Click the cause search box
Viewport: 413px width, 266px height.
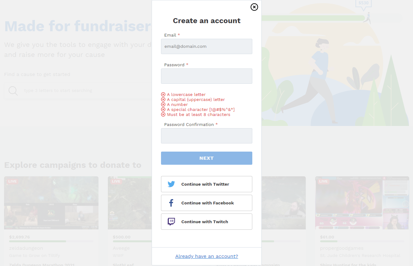tap(78, 91)
